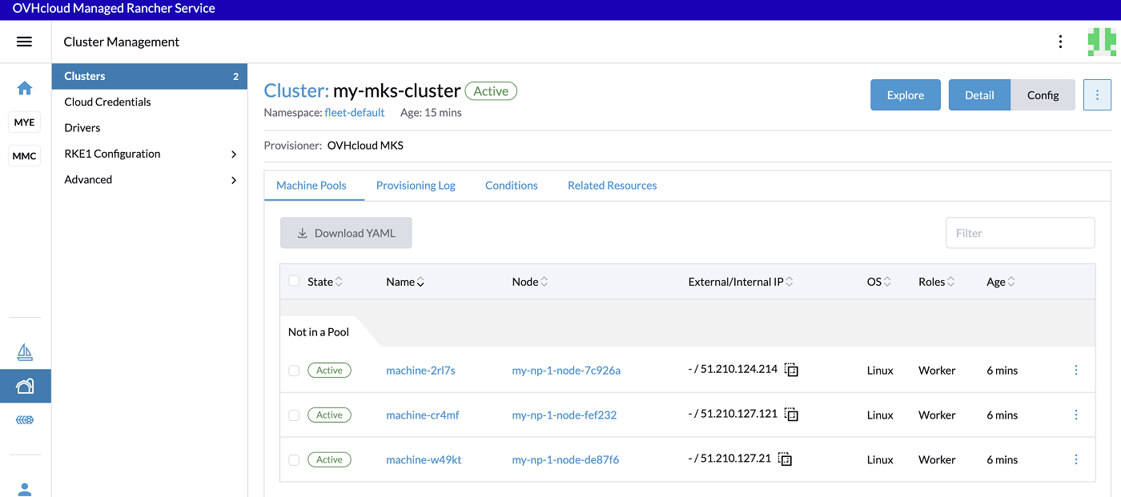The height and width of the screenshot is (497, 1121).
Task: Open the Virtualization Management chip icon
Action: pyautogui.click(x=24, y=419)
